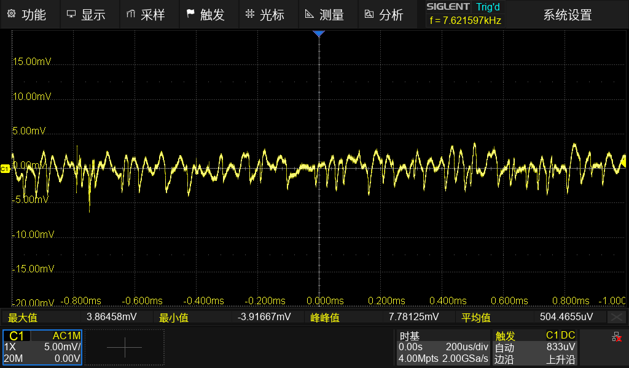Click the flag icon beside 触发

[190, 14]
